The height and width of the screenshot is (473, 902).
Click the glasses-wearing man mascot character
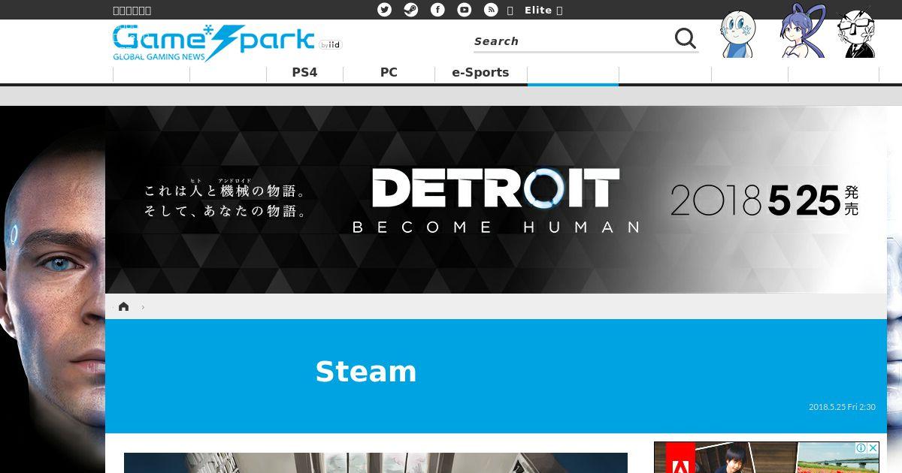[x=857, y=33]
